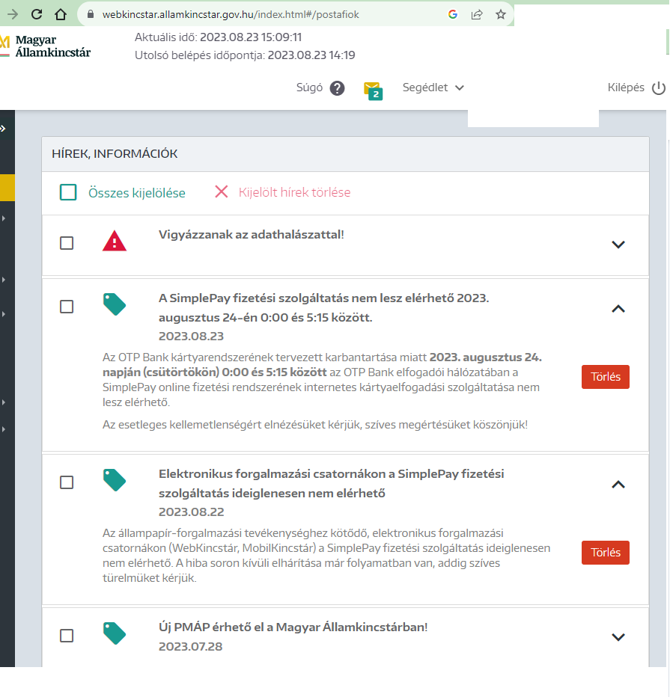Screen dimensions: 670x697
Task: Click the Google icon in address bar
Action: click(453, 14)
